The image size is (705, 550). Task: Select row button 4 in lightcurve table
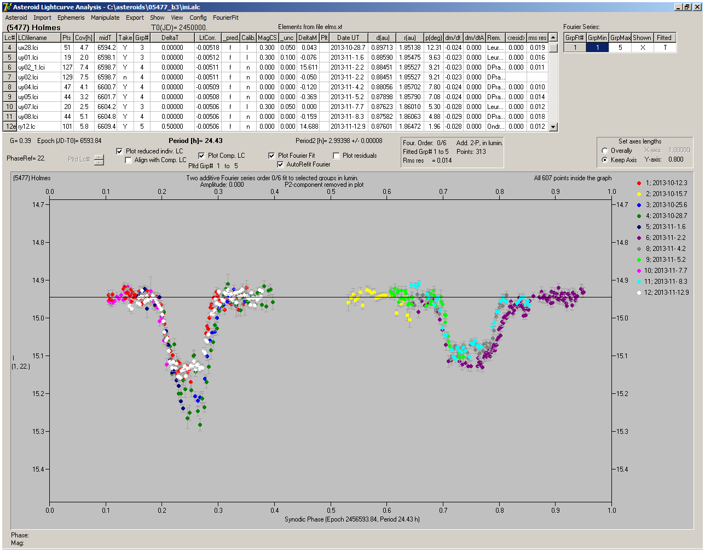pyautogui.click(x=10, y=48)
